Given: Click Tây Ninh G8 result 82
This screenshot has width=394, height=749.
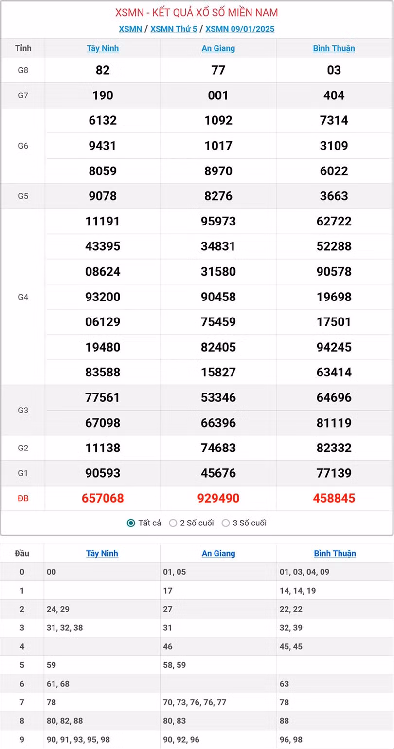Looking at the screenshot, I should click(x=103, y=70).
